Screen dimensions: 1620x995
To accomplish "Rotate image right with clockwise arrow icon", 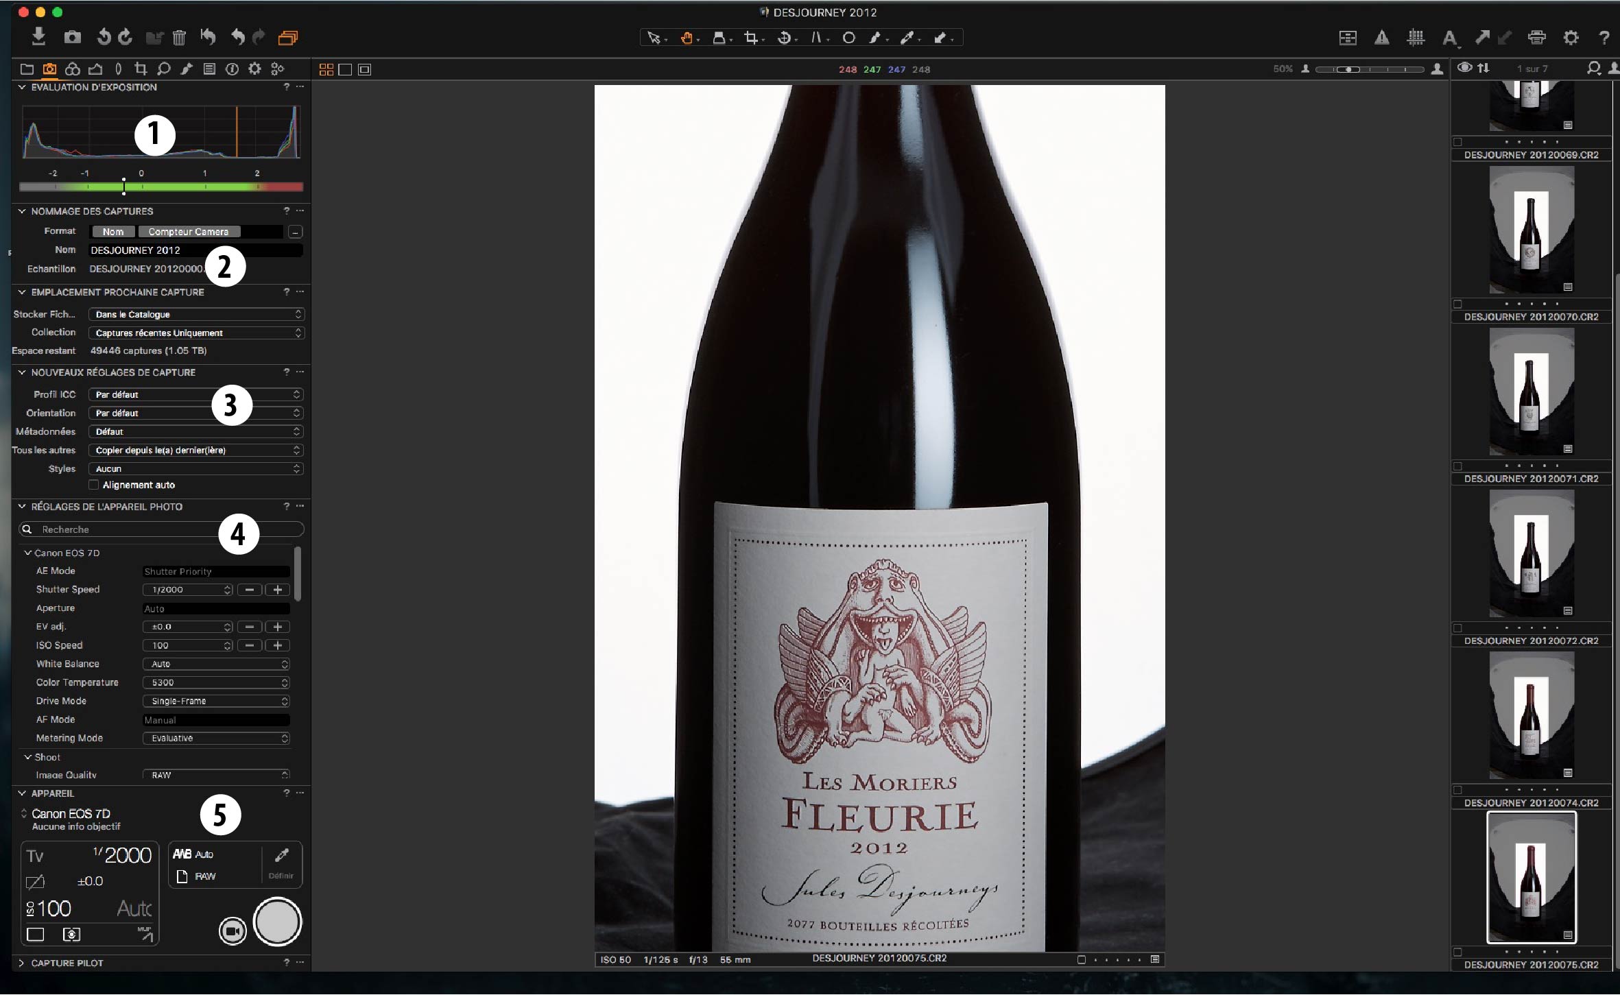I will 126,37.
